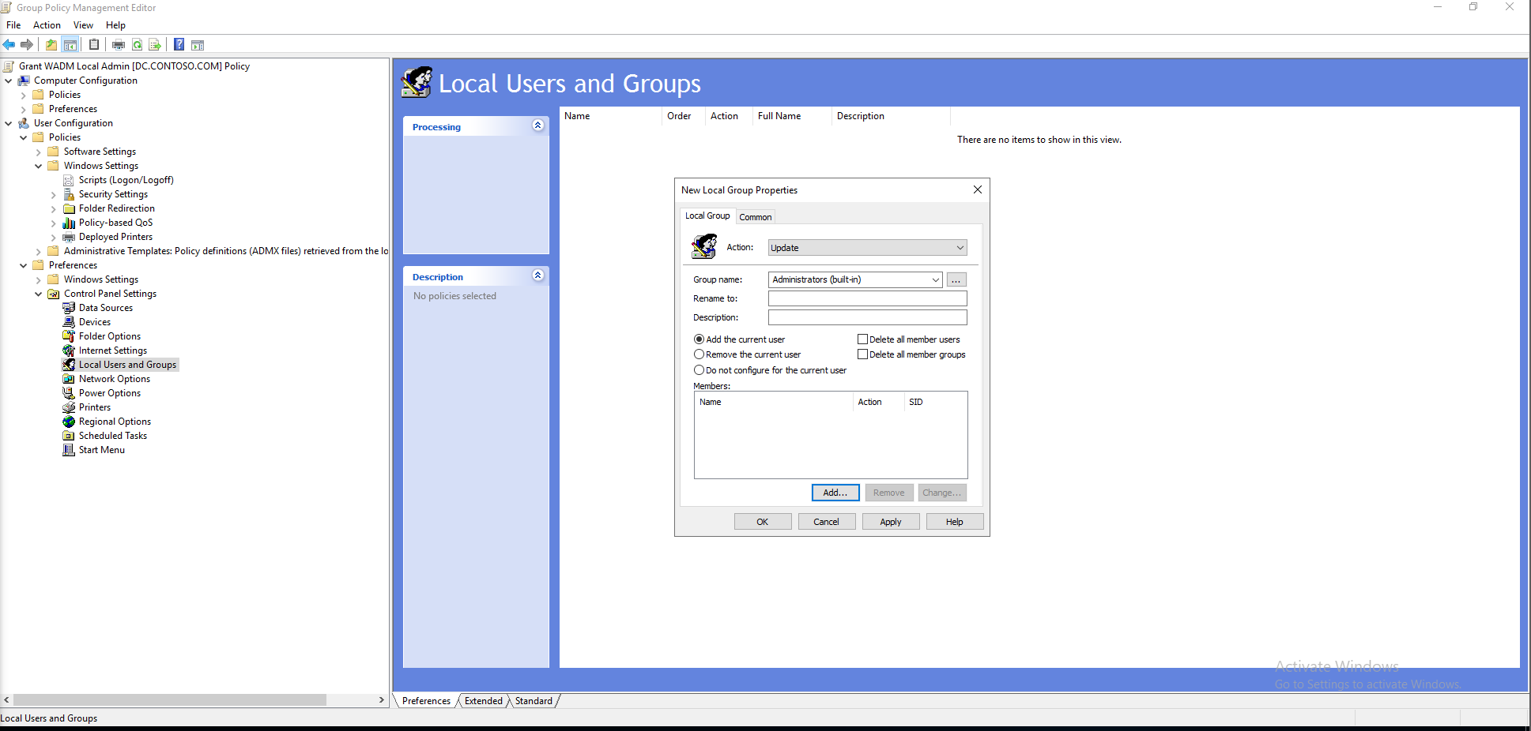Switch to the Common tab
Viewport: 1531px width, 731px height.
[755, 216]
